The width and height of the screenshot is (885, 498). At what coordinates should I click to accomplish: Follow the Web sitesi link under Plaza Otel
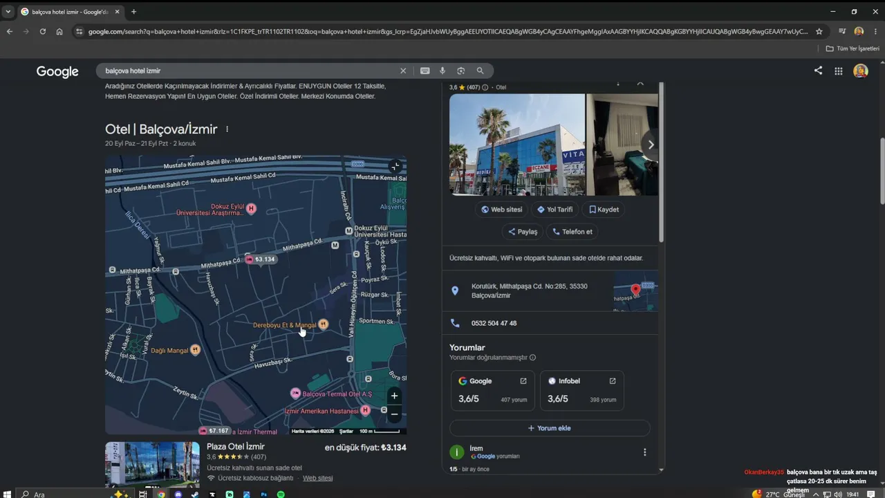(x=317, y=478)
